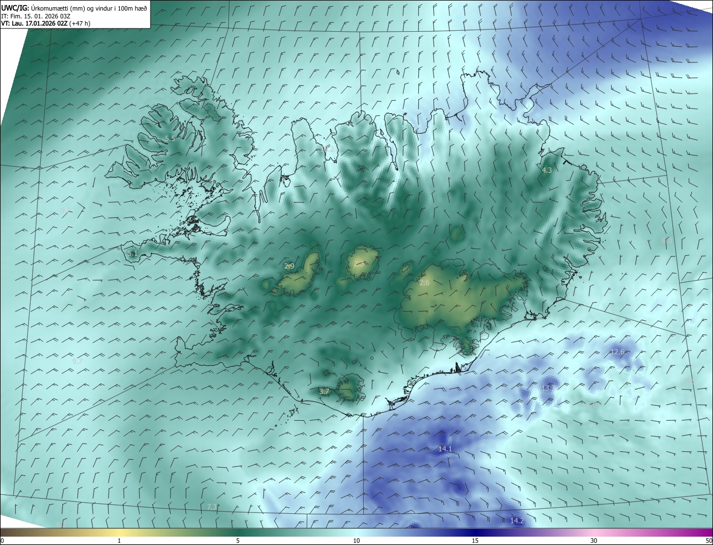Click the 10 tick label on the color scale
This screenshot has width=713, height=545.
pos(356,541)
